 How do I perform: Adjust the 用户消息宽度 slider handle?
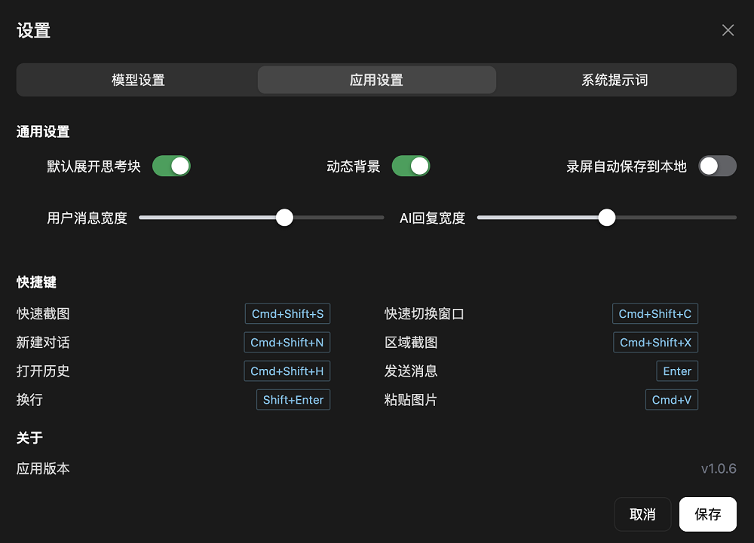284,217
